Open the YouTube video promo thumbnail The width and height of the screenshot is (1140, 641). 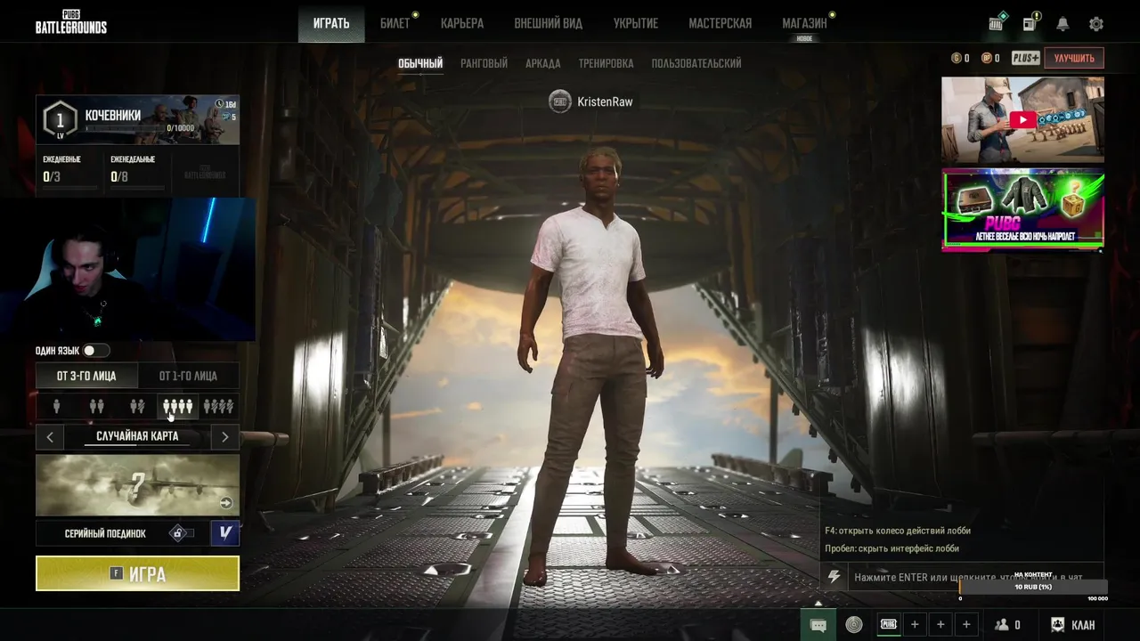click(x=1022, y=120)
